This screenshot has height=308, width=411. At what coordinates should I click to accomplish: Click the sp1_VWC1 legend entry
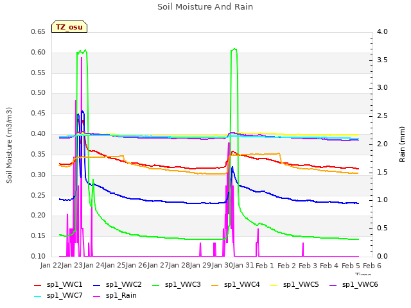[58, 285]
